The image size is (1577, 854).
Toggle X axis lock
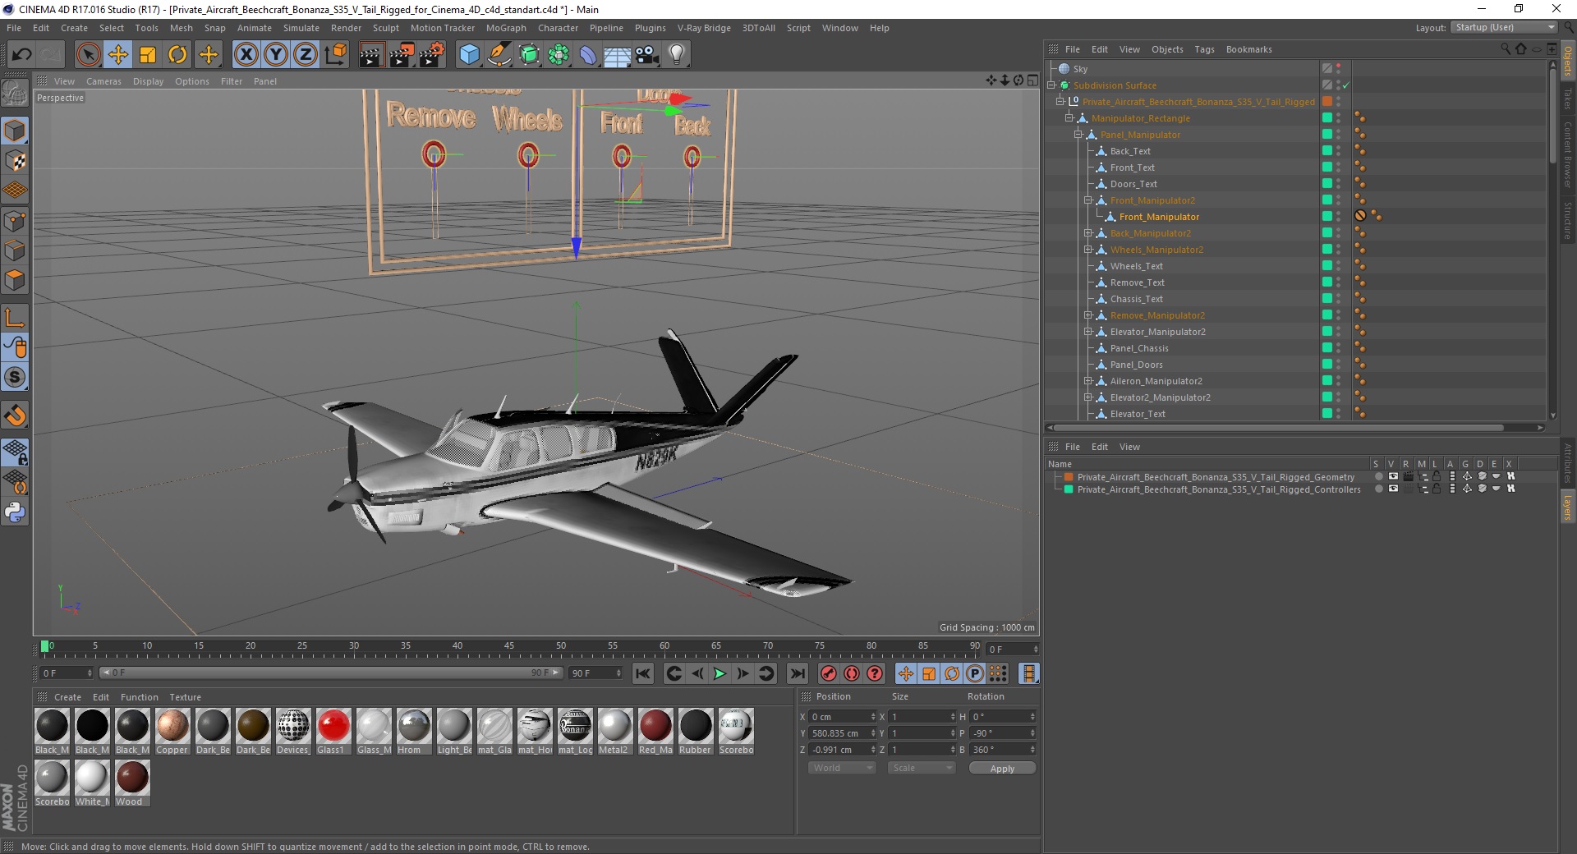pyautogui.click(x=246, y=55)
